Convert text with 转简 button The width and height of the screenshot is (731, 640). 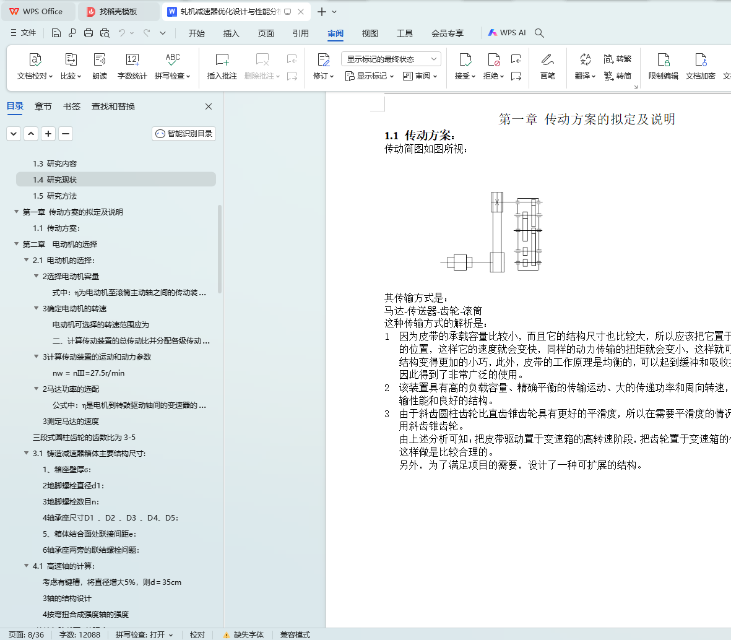point(617,76)
